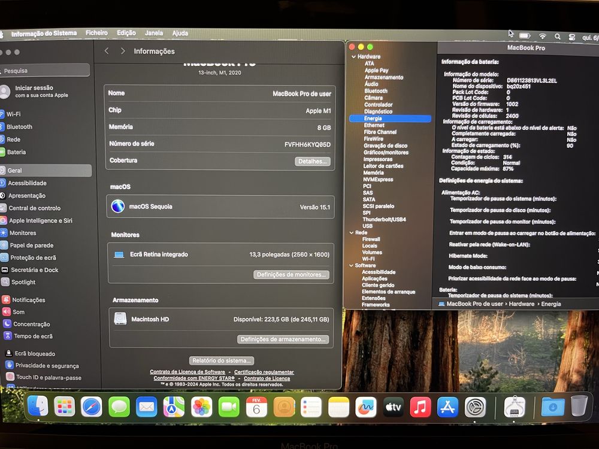Select Firewall under Rede

click(x=371, y=239)
